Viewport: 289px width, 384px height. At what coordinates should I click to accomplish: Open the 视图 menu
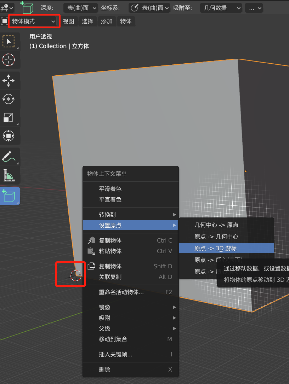point(69,21)
